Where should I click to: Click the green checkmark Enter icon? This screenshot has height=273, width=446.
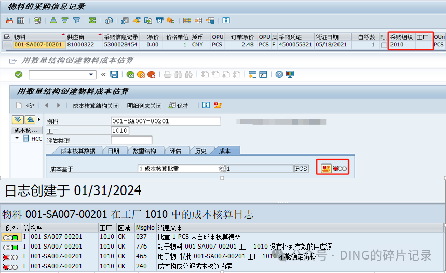[x=19, y=75]
